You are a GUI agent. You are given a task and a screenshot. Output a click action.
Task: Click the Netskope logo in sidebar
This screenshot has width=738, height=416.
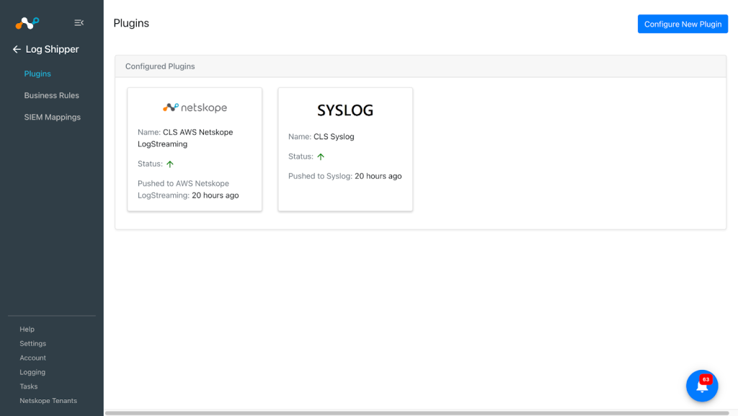(27, 22)
